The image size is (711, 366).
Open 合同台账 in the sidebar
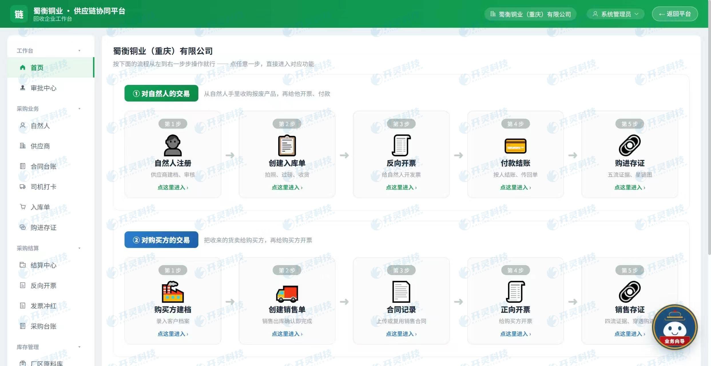tap(51, 166)
